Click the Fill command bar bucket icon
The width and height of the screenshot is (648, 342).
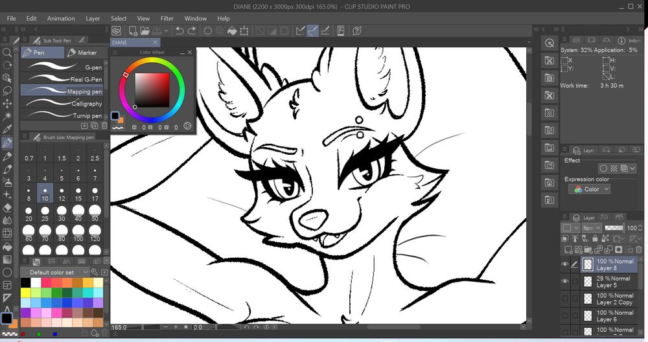[x=232, y=30]
